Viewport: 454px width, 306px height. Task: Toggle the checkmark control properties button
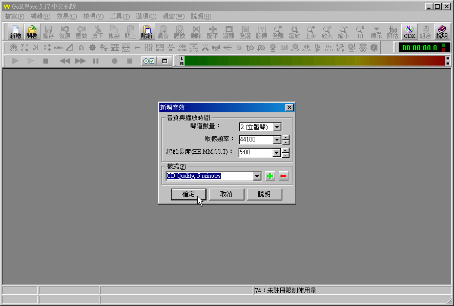tap(149, 61)
